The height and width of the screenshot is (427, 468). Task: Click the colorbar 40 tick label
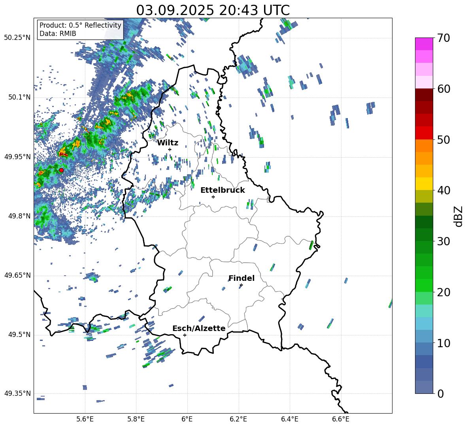click(443, 190)
